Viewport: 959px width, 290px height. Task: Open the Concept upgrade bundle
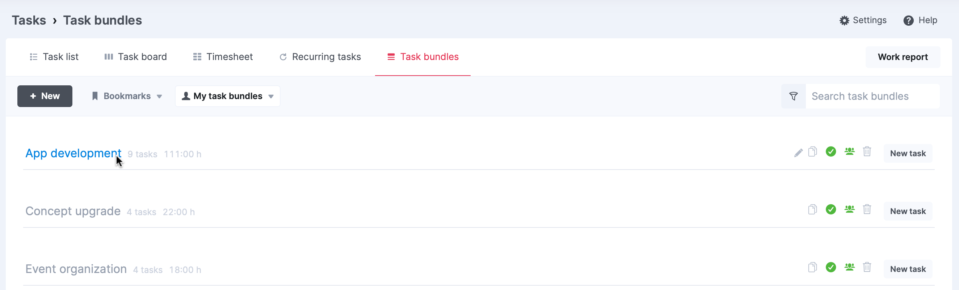pos(73,211)
